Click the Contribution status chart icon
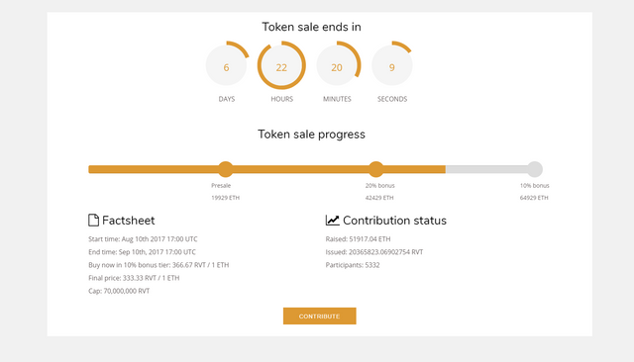Screen dimensions: 634x362 [333, 220]
